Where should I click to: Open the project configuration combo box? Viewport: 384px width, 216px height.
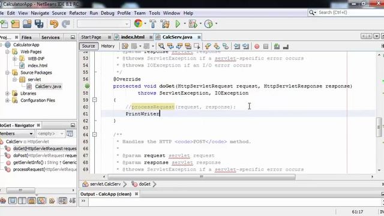click(x=103, y=24)
